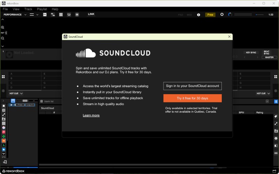
Task: Open right deck HOT CUE dropdown
Action: 263,93
